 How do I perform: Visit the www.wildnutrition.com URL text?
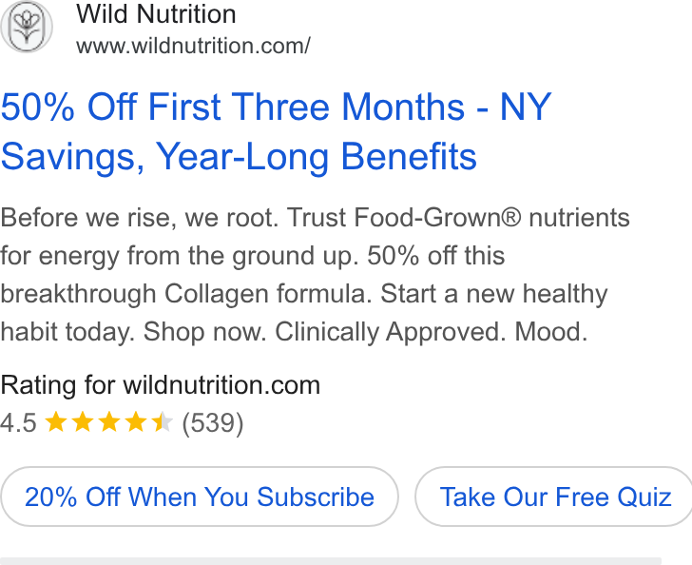tap(193, 46)
